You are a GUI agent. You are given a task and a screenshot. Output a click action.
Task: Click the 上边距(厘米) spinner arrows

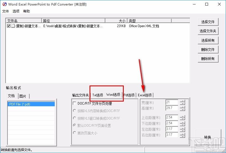[x=182, y=118]
